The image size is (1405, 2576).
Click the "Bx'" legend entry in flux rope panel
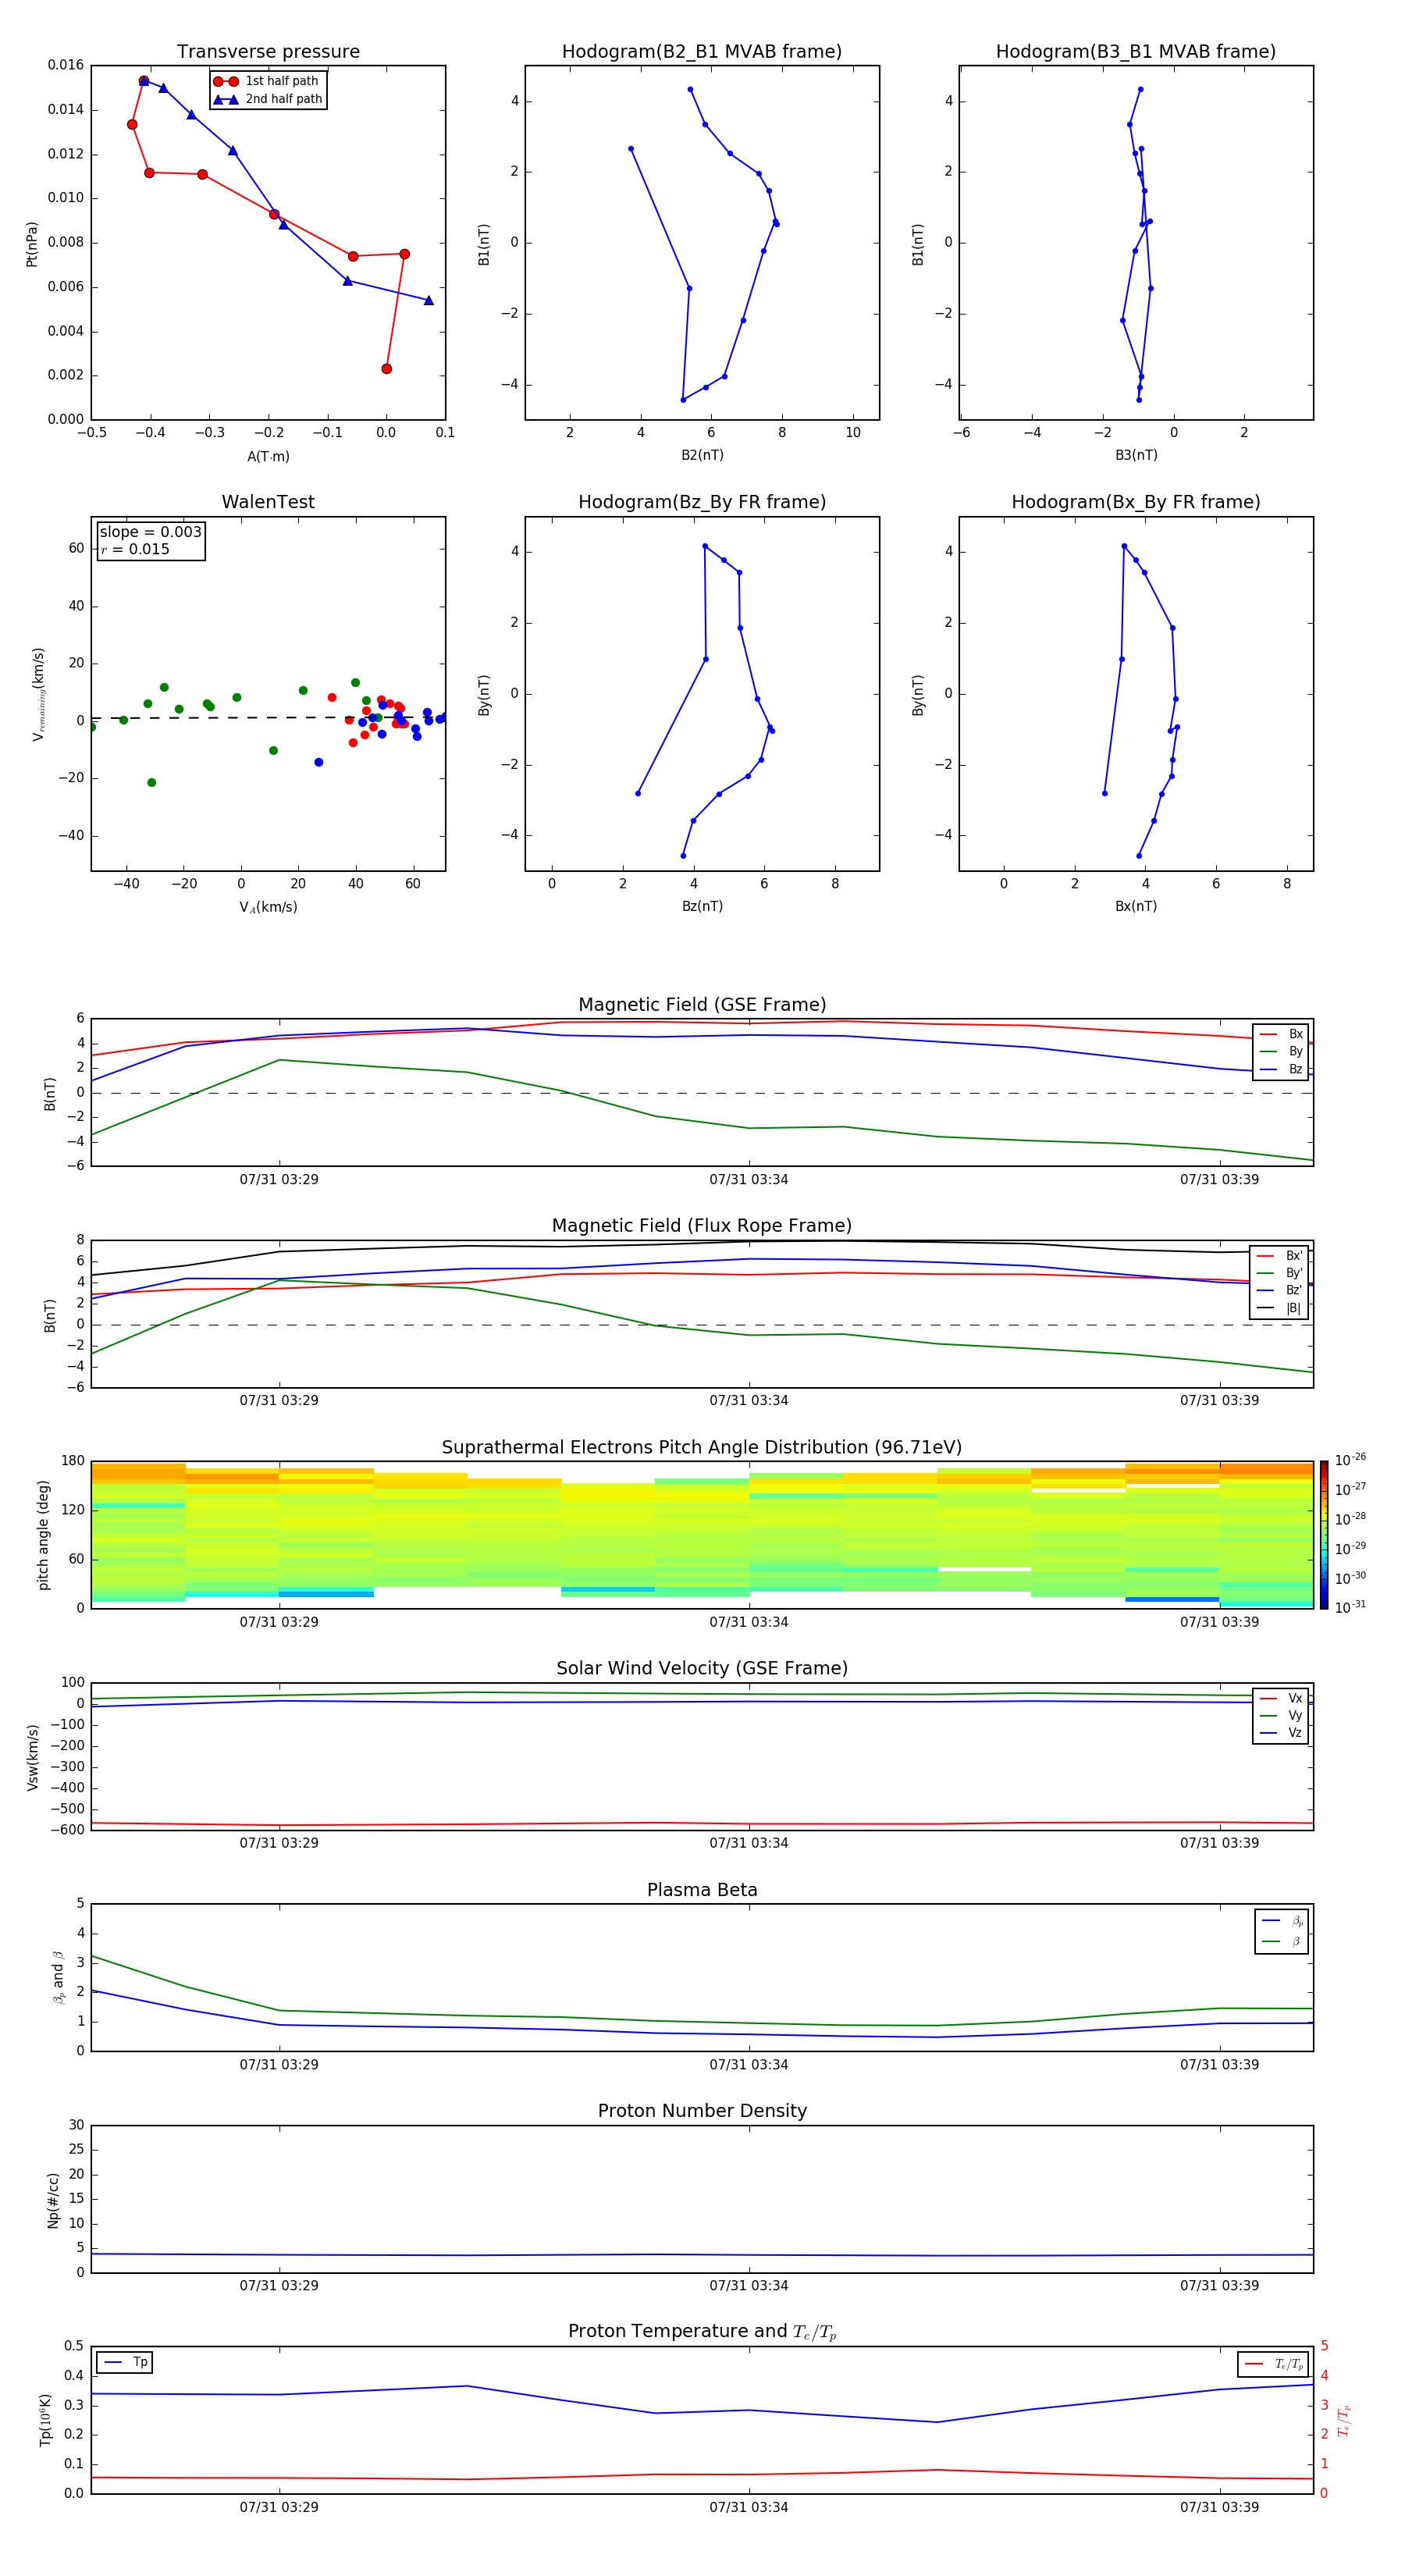[1281, 1256]
